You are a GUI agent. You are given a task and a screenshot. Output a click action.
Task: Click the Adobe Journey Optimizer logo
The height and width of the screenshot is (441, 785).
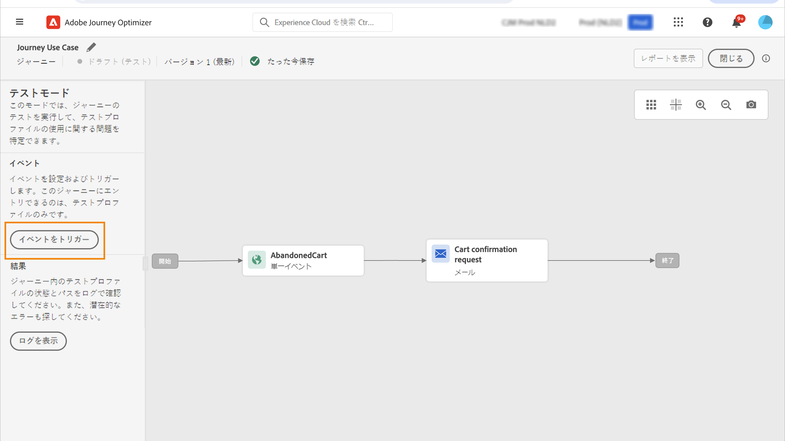pos(53,22)
